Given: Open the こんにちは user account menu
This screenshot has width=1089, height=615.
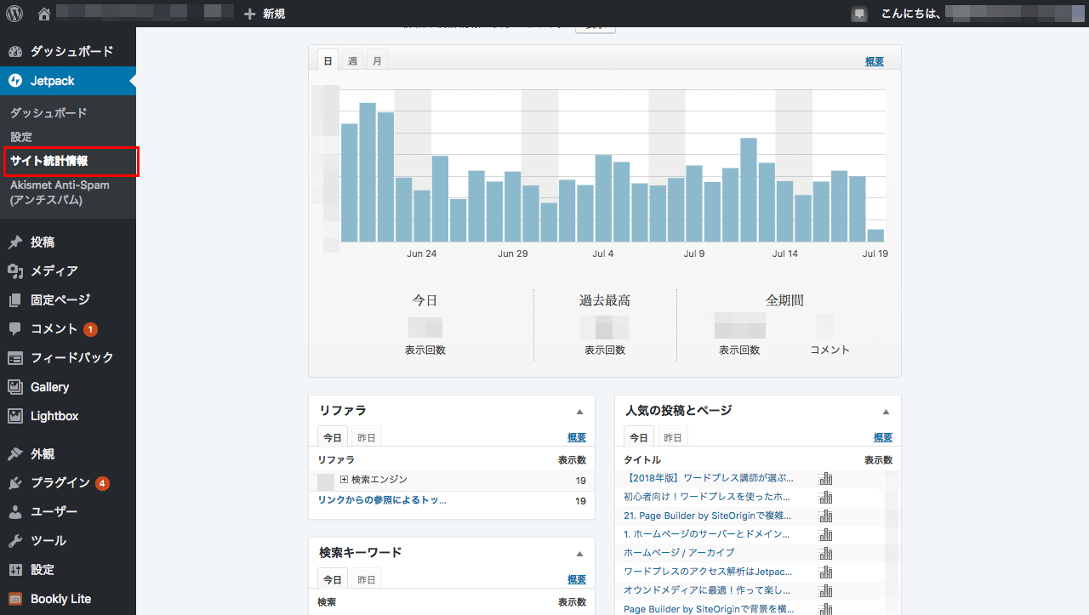Looking at the screenshot, I should (984, 14).
